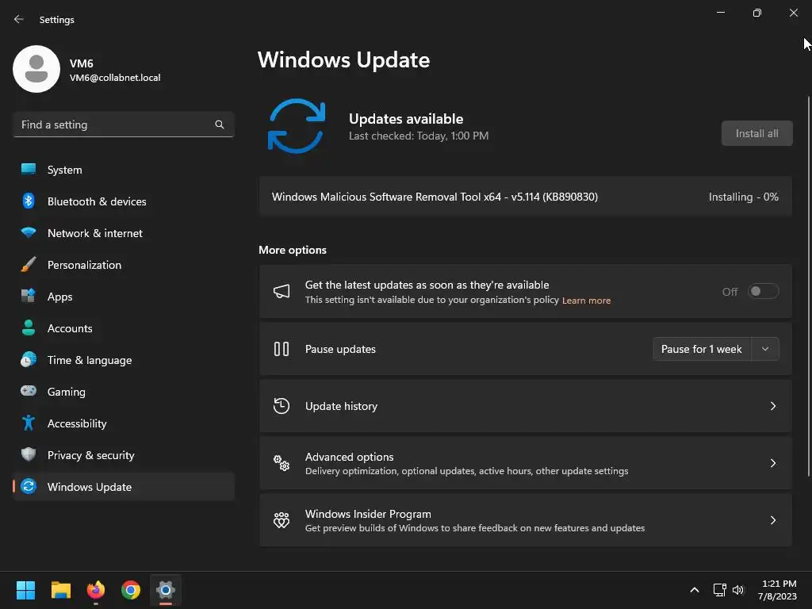Open Privacy & security settings
Image resolution: width=812 pixels, height=609 pixels.
[124, 455]
